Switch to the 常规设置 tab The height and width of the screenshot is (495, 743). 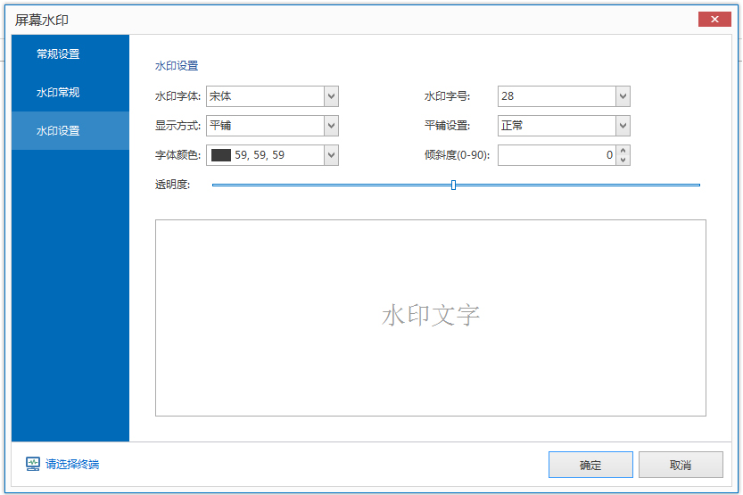point(58,54)
